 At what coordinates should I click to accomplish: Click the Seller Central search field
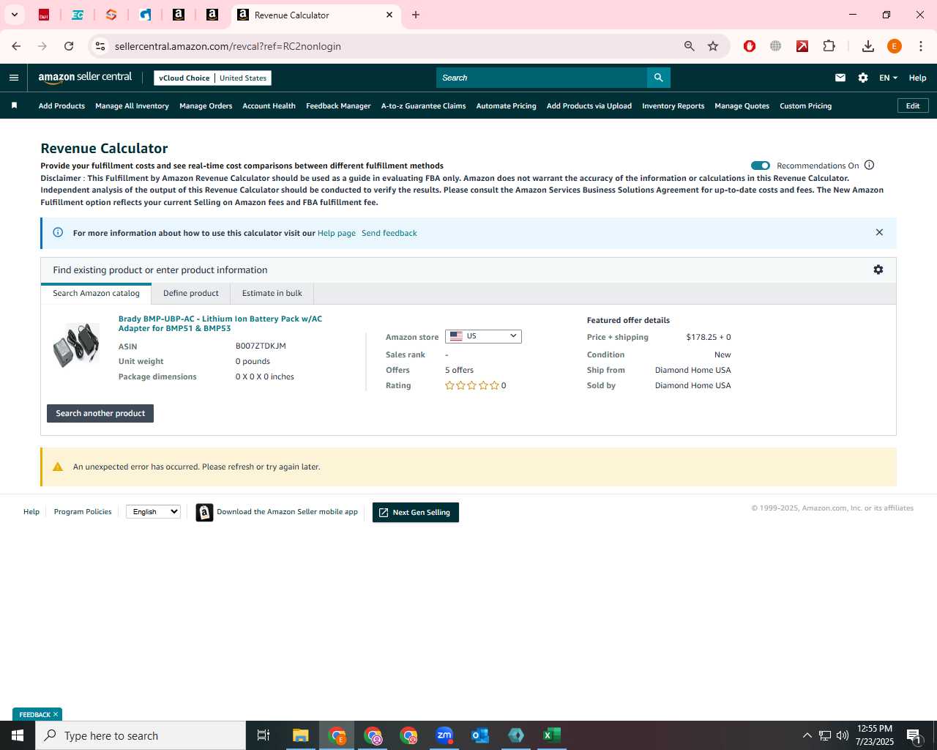tap(542, 78)
